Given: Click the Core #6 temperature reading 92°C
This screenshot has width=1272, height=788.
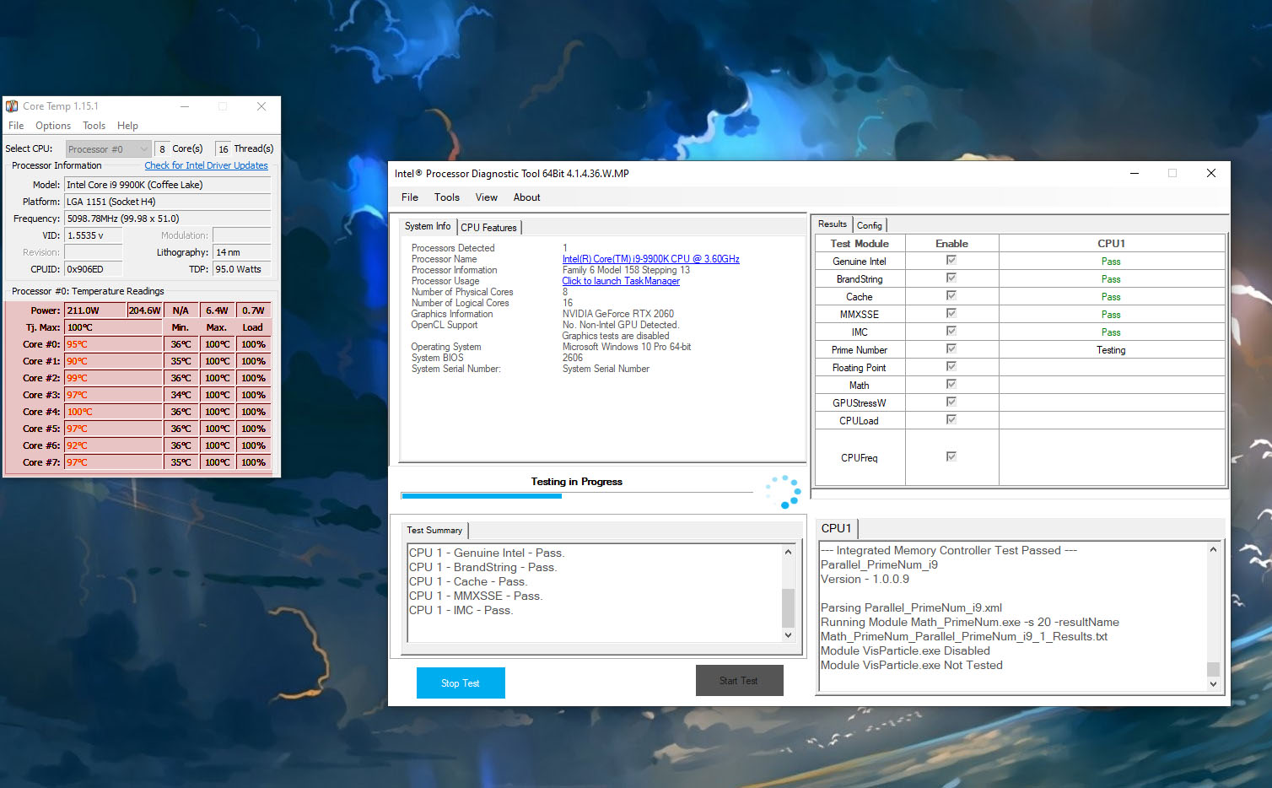Looking at the screenshot, I should click(113, 445).
